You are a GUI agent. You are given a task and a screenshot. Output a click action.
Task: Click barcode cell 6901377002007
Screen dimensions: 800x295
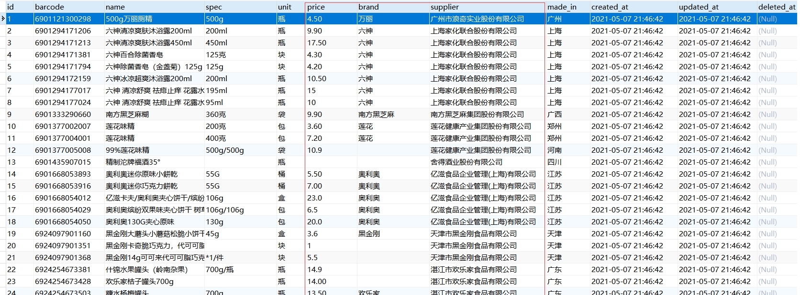click(x=69, y=126)
